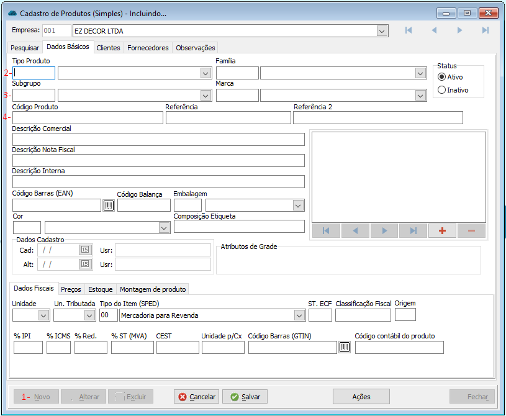
Task: Select the Inativo status option
Action: 442,90
